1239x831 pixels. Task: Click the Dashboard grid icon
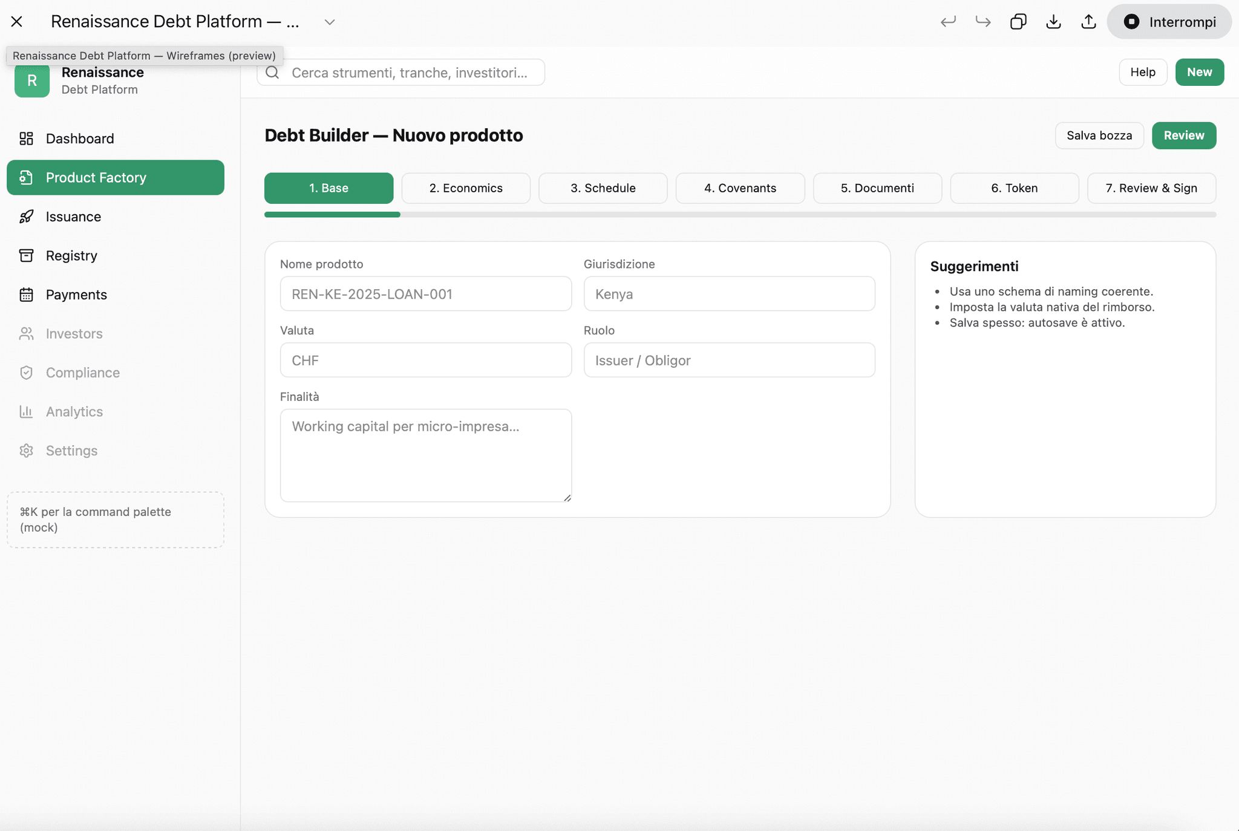26,138
